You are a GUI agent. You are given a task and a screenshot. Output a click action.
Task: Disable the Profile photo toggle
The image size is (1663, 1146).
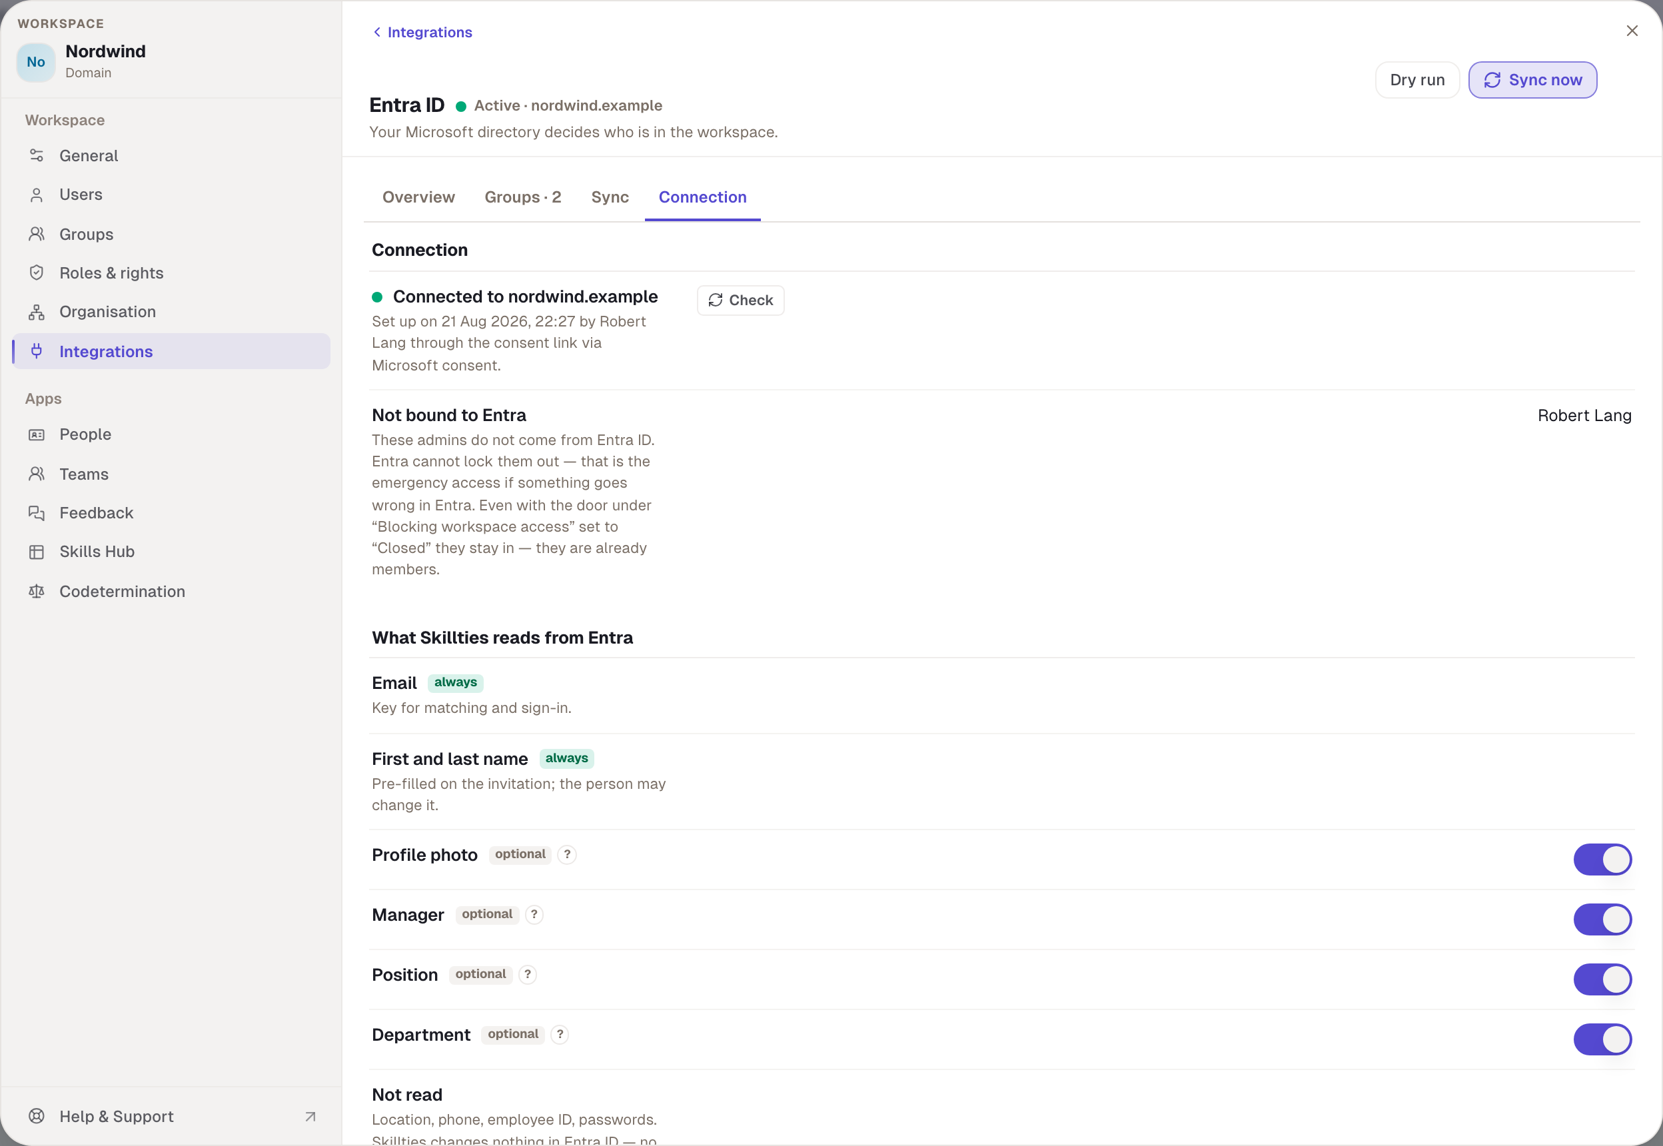1602,859
